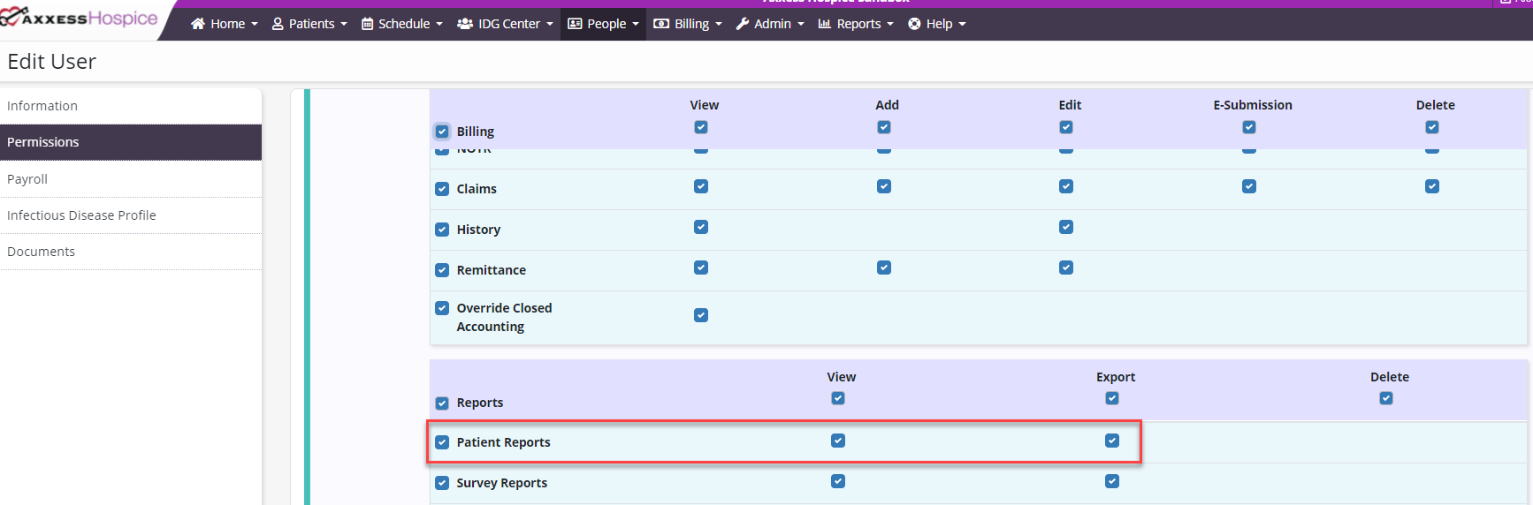
Task: Click the Axxess Hospice logo
Action: click(x=80, y=18)
